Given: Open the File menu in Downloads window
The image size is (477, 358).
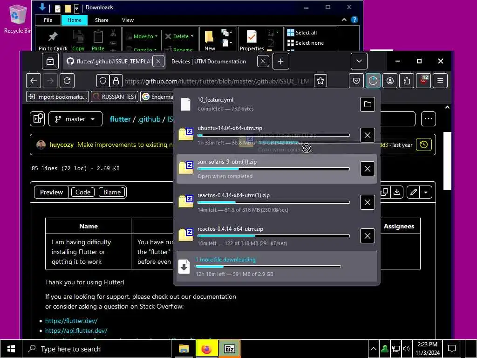Looking at the screenshot, I should 48,20.
